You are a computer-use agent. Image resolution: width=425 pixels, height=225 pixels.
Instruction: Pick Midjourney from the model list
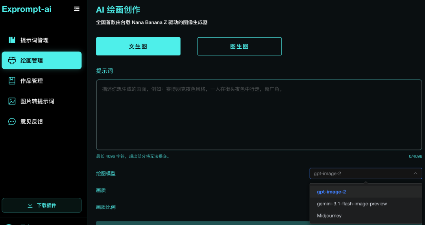coord(329,216)
